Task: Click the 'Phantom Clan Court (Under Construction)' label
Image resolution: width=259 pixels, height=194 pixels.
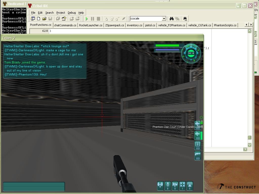Action: (177, 127)
